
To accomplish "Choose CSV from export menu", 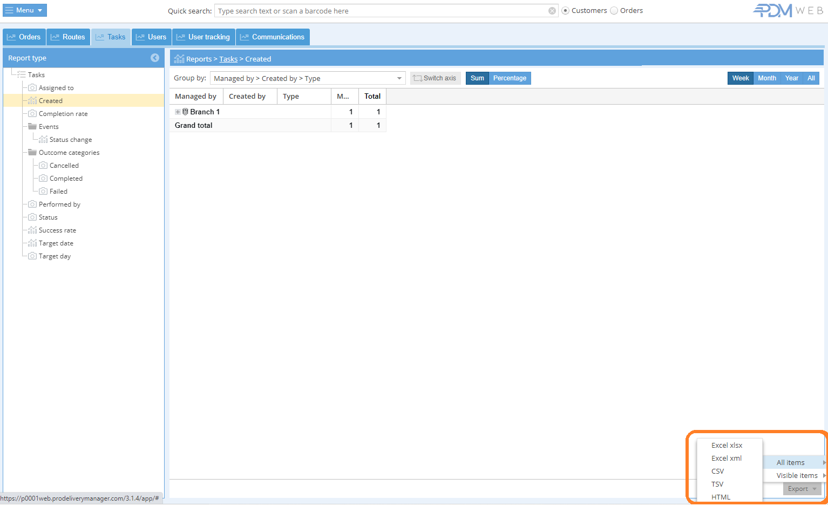I will (717, 471).
